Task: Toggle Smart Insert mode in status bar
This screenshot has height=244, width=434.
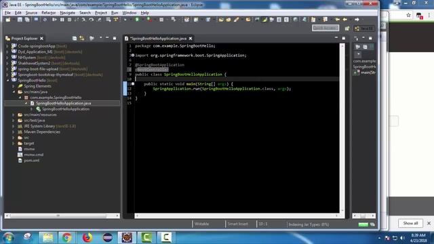Action: (237, 224)
